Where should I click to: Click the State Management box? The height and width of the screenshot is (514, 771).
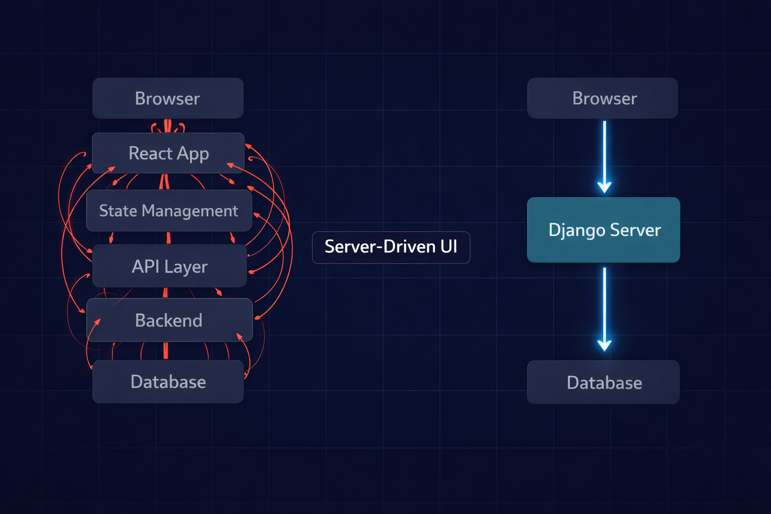[169, 210]
